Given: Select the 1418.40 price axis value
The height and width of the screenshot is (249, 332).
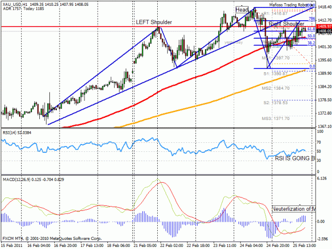Looking at the screenshot, I should pos(325,7).
